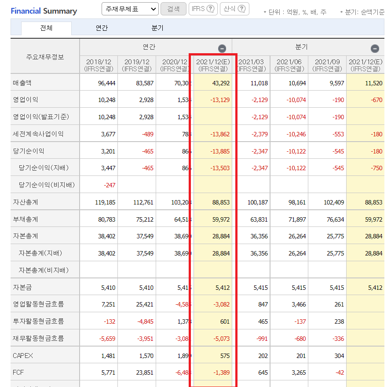Click the question mark icon beside 산식

tap(241, 9)
